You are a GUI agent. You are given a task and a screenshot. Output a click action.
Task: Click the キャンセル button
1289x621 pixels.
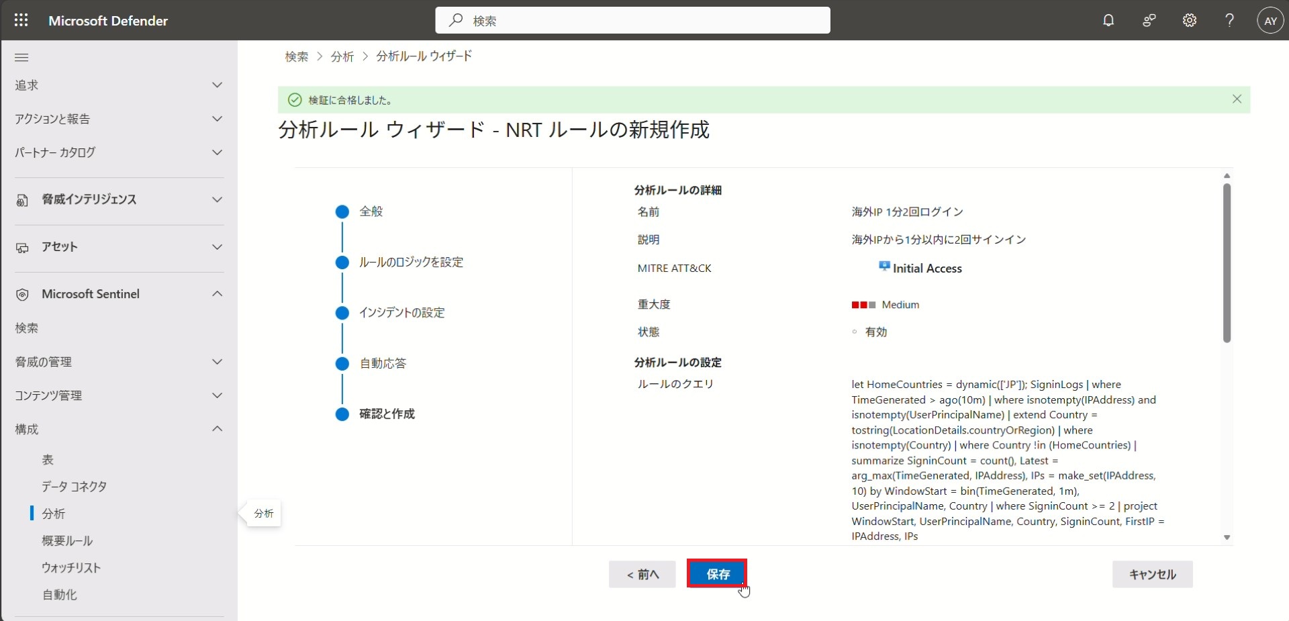1152,574
